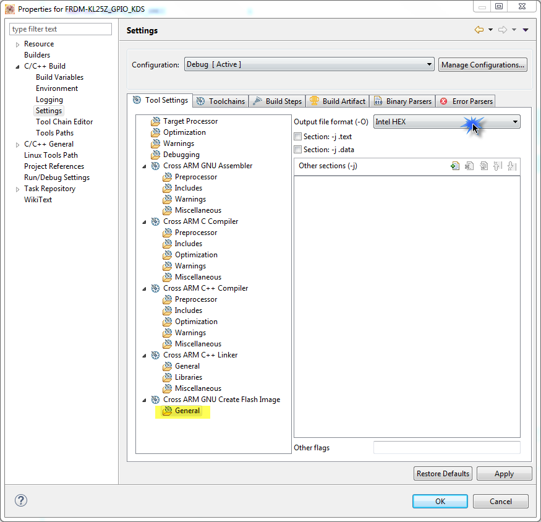Open the back history dropdown arrow
Image resolution: width=541 pixels, height=522 pixels.
coord(490,30)
